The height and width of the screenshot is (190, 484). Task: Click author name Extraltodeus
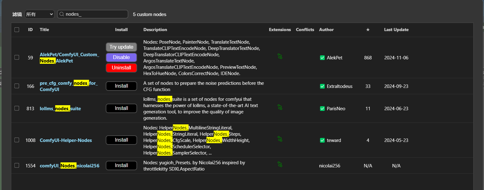coord(340,86)
